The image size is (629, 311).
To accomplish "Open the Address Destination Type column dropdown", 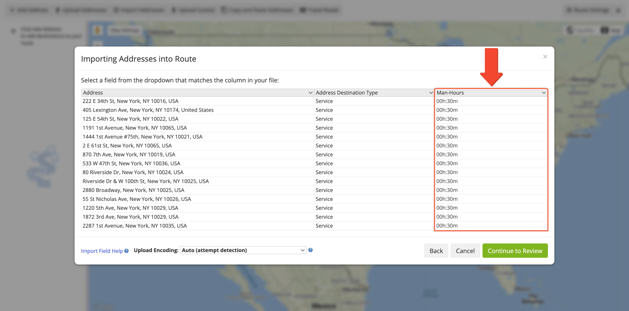I will point(374,93).
